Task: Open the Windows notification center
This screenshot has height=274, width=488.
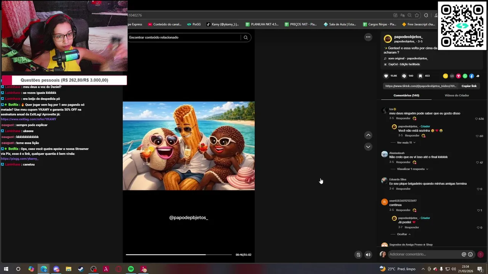Action: pos(480,269)
